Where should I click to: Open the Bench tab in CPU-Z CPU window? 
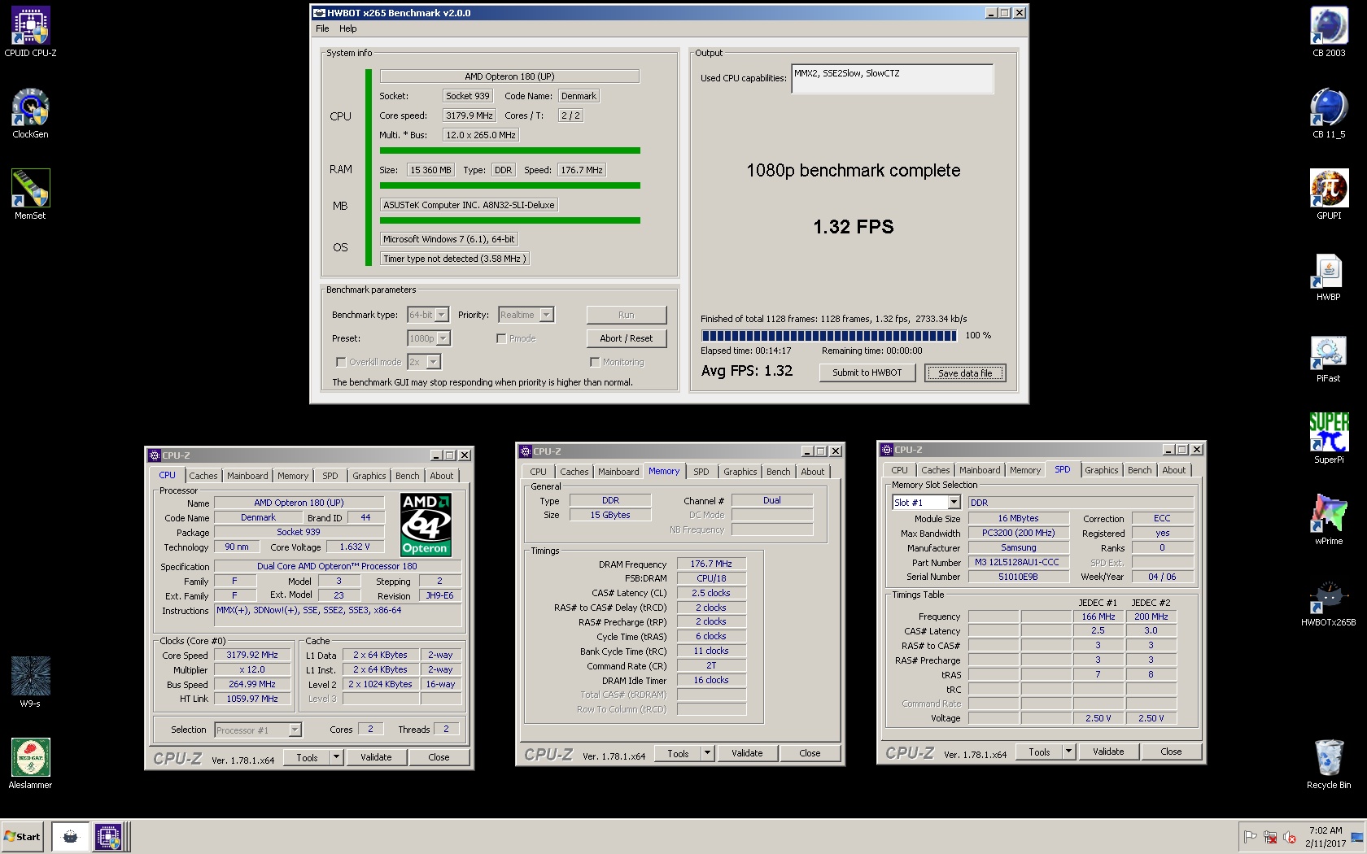click(408, 476)
